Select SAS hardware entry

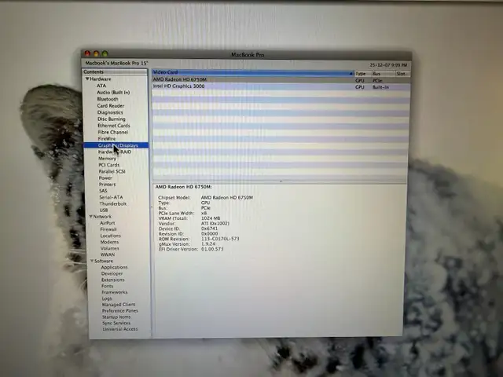pos(103,191)
